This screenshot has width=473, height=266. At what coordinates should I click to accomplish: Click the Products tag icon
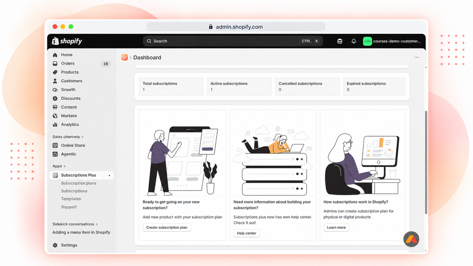point(55,72)
